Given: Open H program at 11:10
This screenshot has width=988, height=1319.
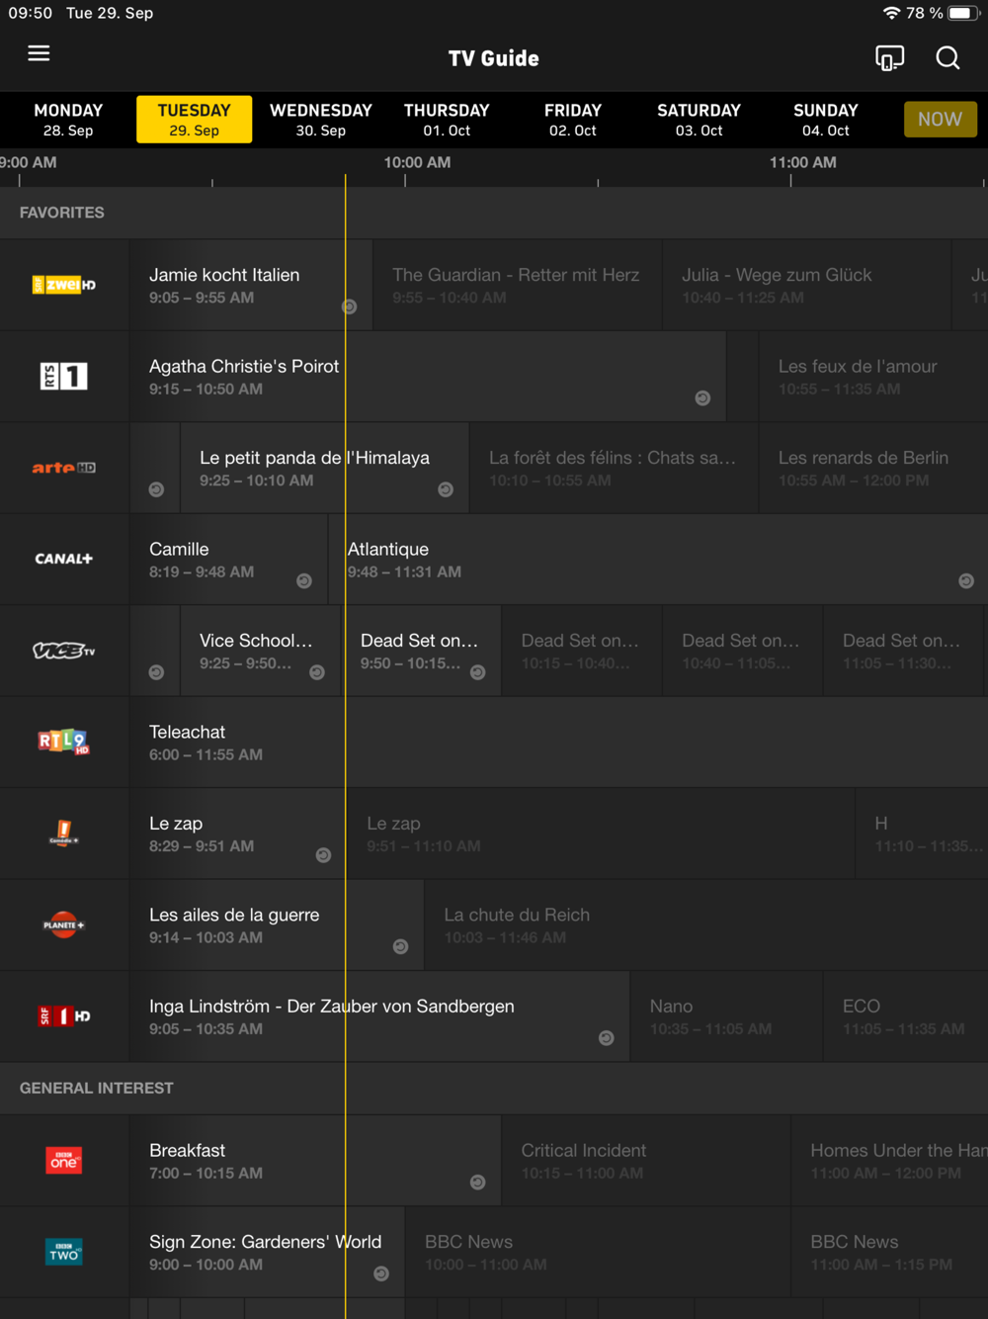Looking at the screenshot, I should coord(923,834).
